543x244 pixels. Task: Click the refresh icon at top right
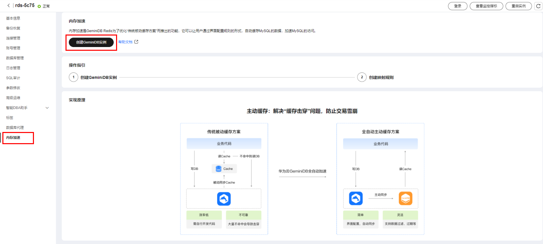click(x=538, y=6)
